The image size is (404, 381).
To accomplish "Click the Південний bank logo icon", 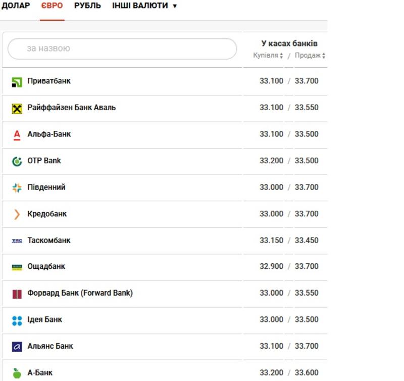I will (x=17, y=187).
